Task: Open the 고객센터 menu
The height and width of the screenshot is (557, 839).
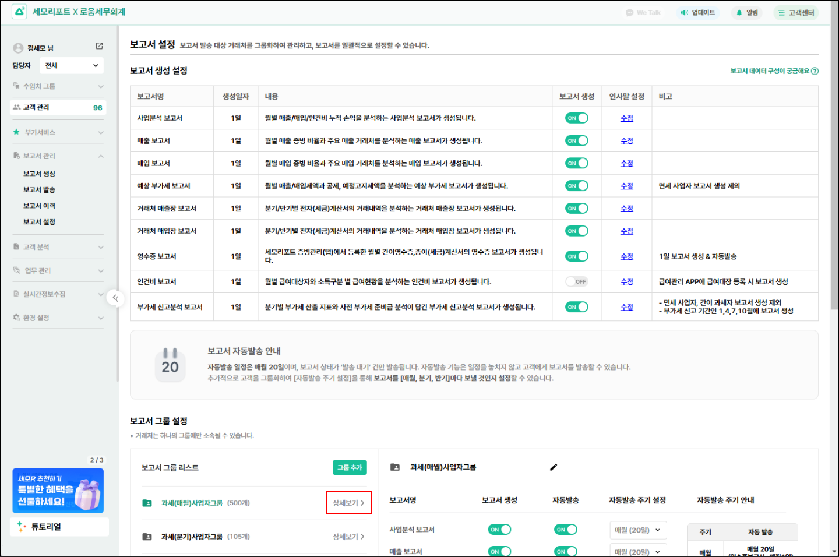Action: [796, 13]
